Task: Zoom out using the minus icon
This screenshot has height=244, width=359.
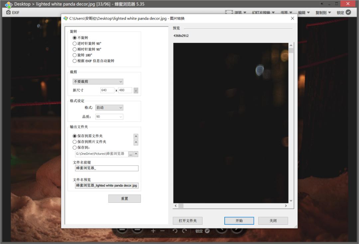Action: pyautogui.click(x=162, y=231)
